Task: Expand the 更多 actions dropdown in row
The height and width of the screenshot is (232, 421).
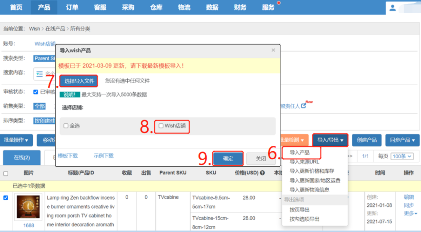Action: [x=411, y=214]
